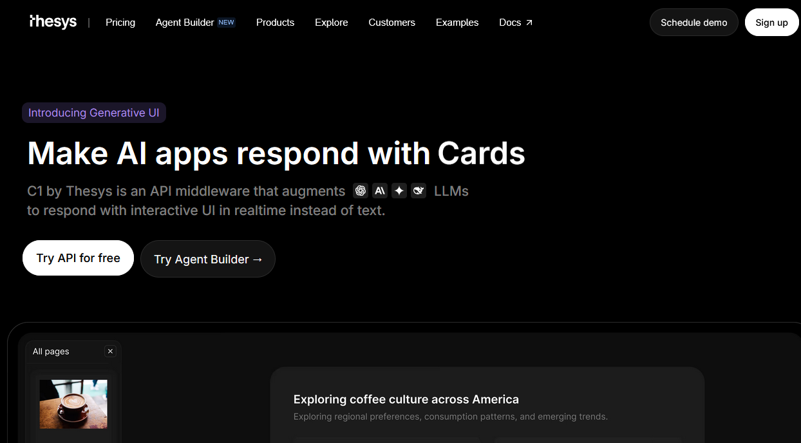Click the Gemini sparkle icon
The image size is (801, 443).
tap(399, 191)
